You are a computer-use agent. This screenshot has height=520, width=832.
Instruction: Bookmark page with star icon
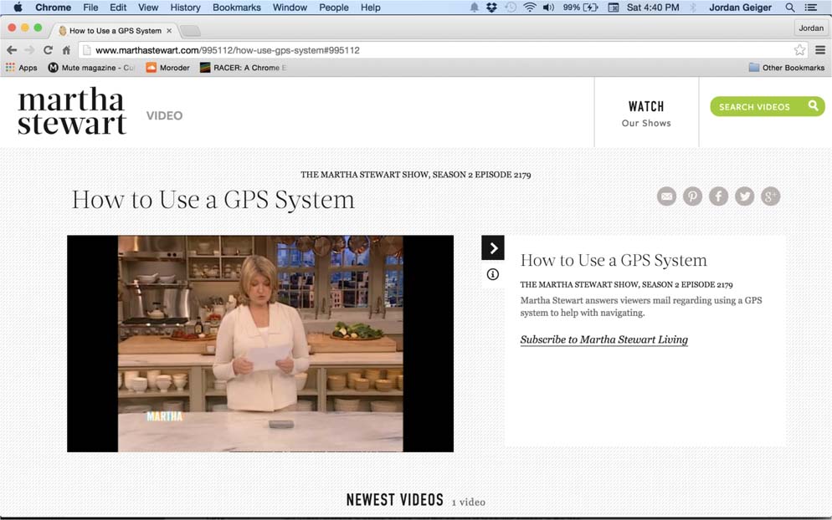pos(799,50)
